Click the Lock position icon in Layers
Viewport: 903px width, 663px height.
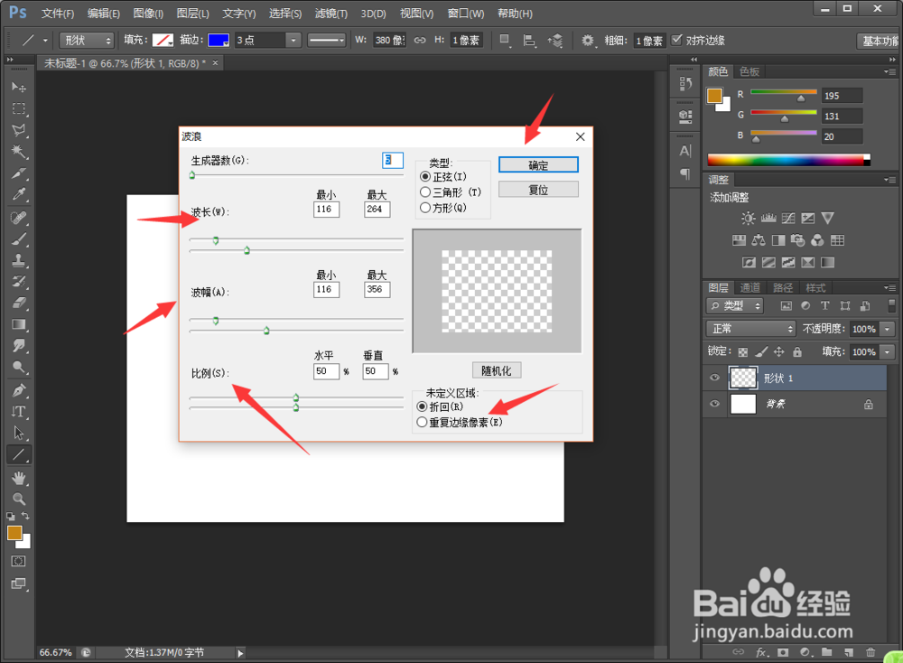[778, 351]
